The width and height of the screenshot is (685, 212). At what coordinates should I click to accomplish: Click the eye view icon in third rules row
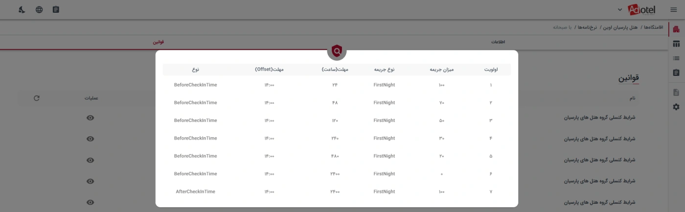coord(90,160)
